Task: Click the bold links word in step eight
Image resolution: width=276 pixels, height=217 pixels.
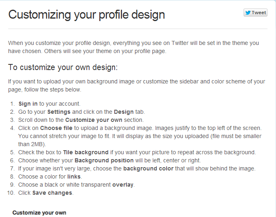Action: (x=74, y=177)
